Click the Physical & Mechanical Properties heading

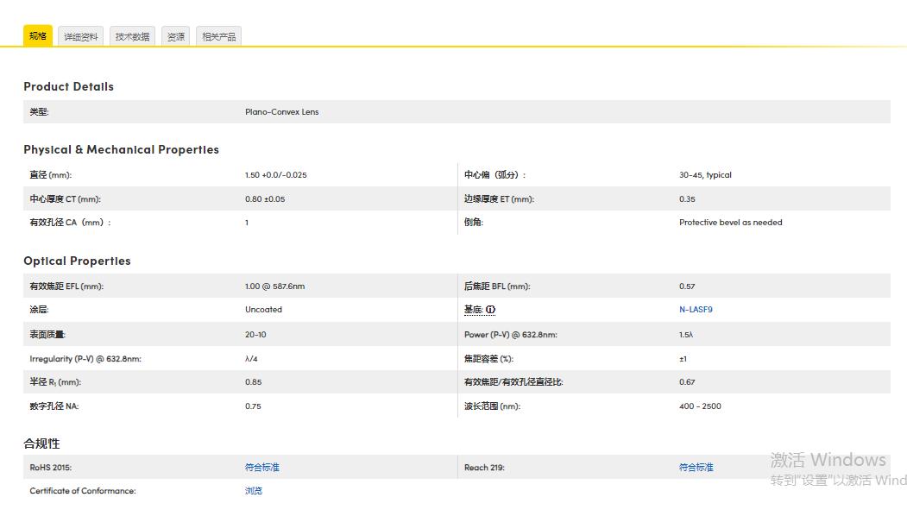121,149
